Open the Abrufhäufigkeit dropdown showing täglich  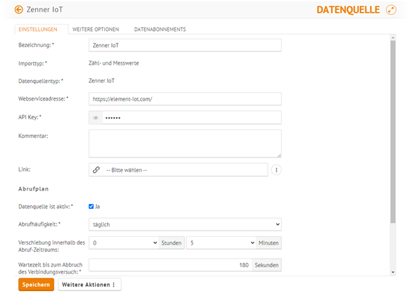[185, 224]
